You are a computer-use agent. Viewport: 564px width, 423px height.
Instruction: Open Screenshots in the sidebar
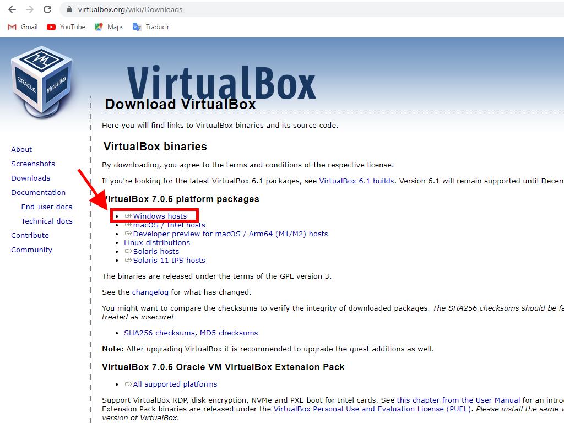[x=33, y=164]
